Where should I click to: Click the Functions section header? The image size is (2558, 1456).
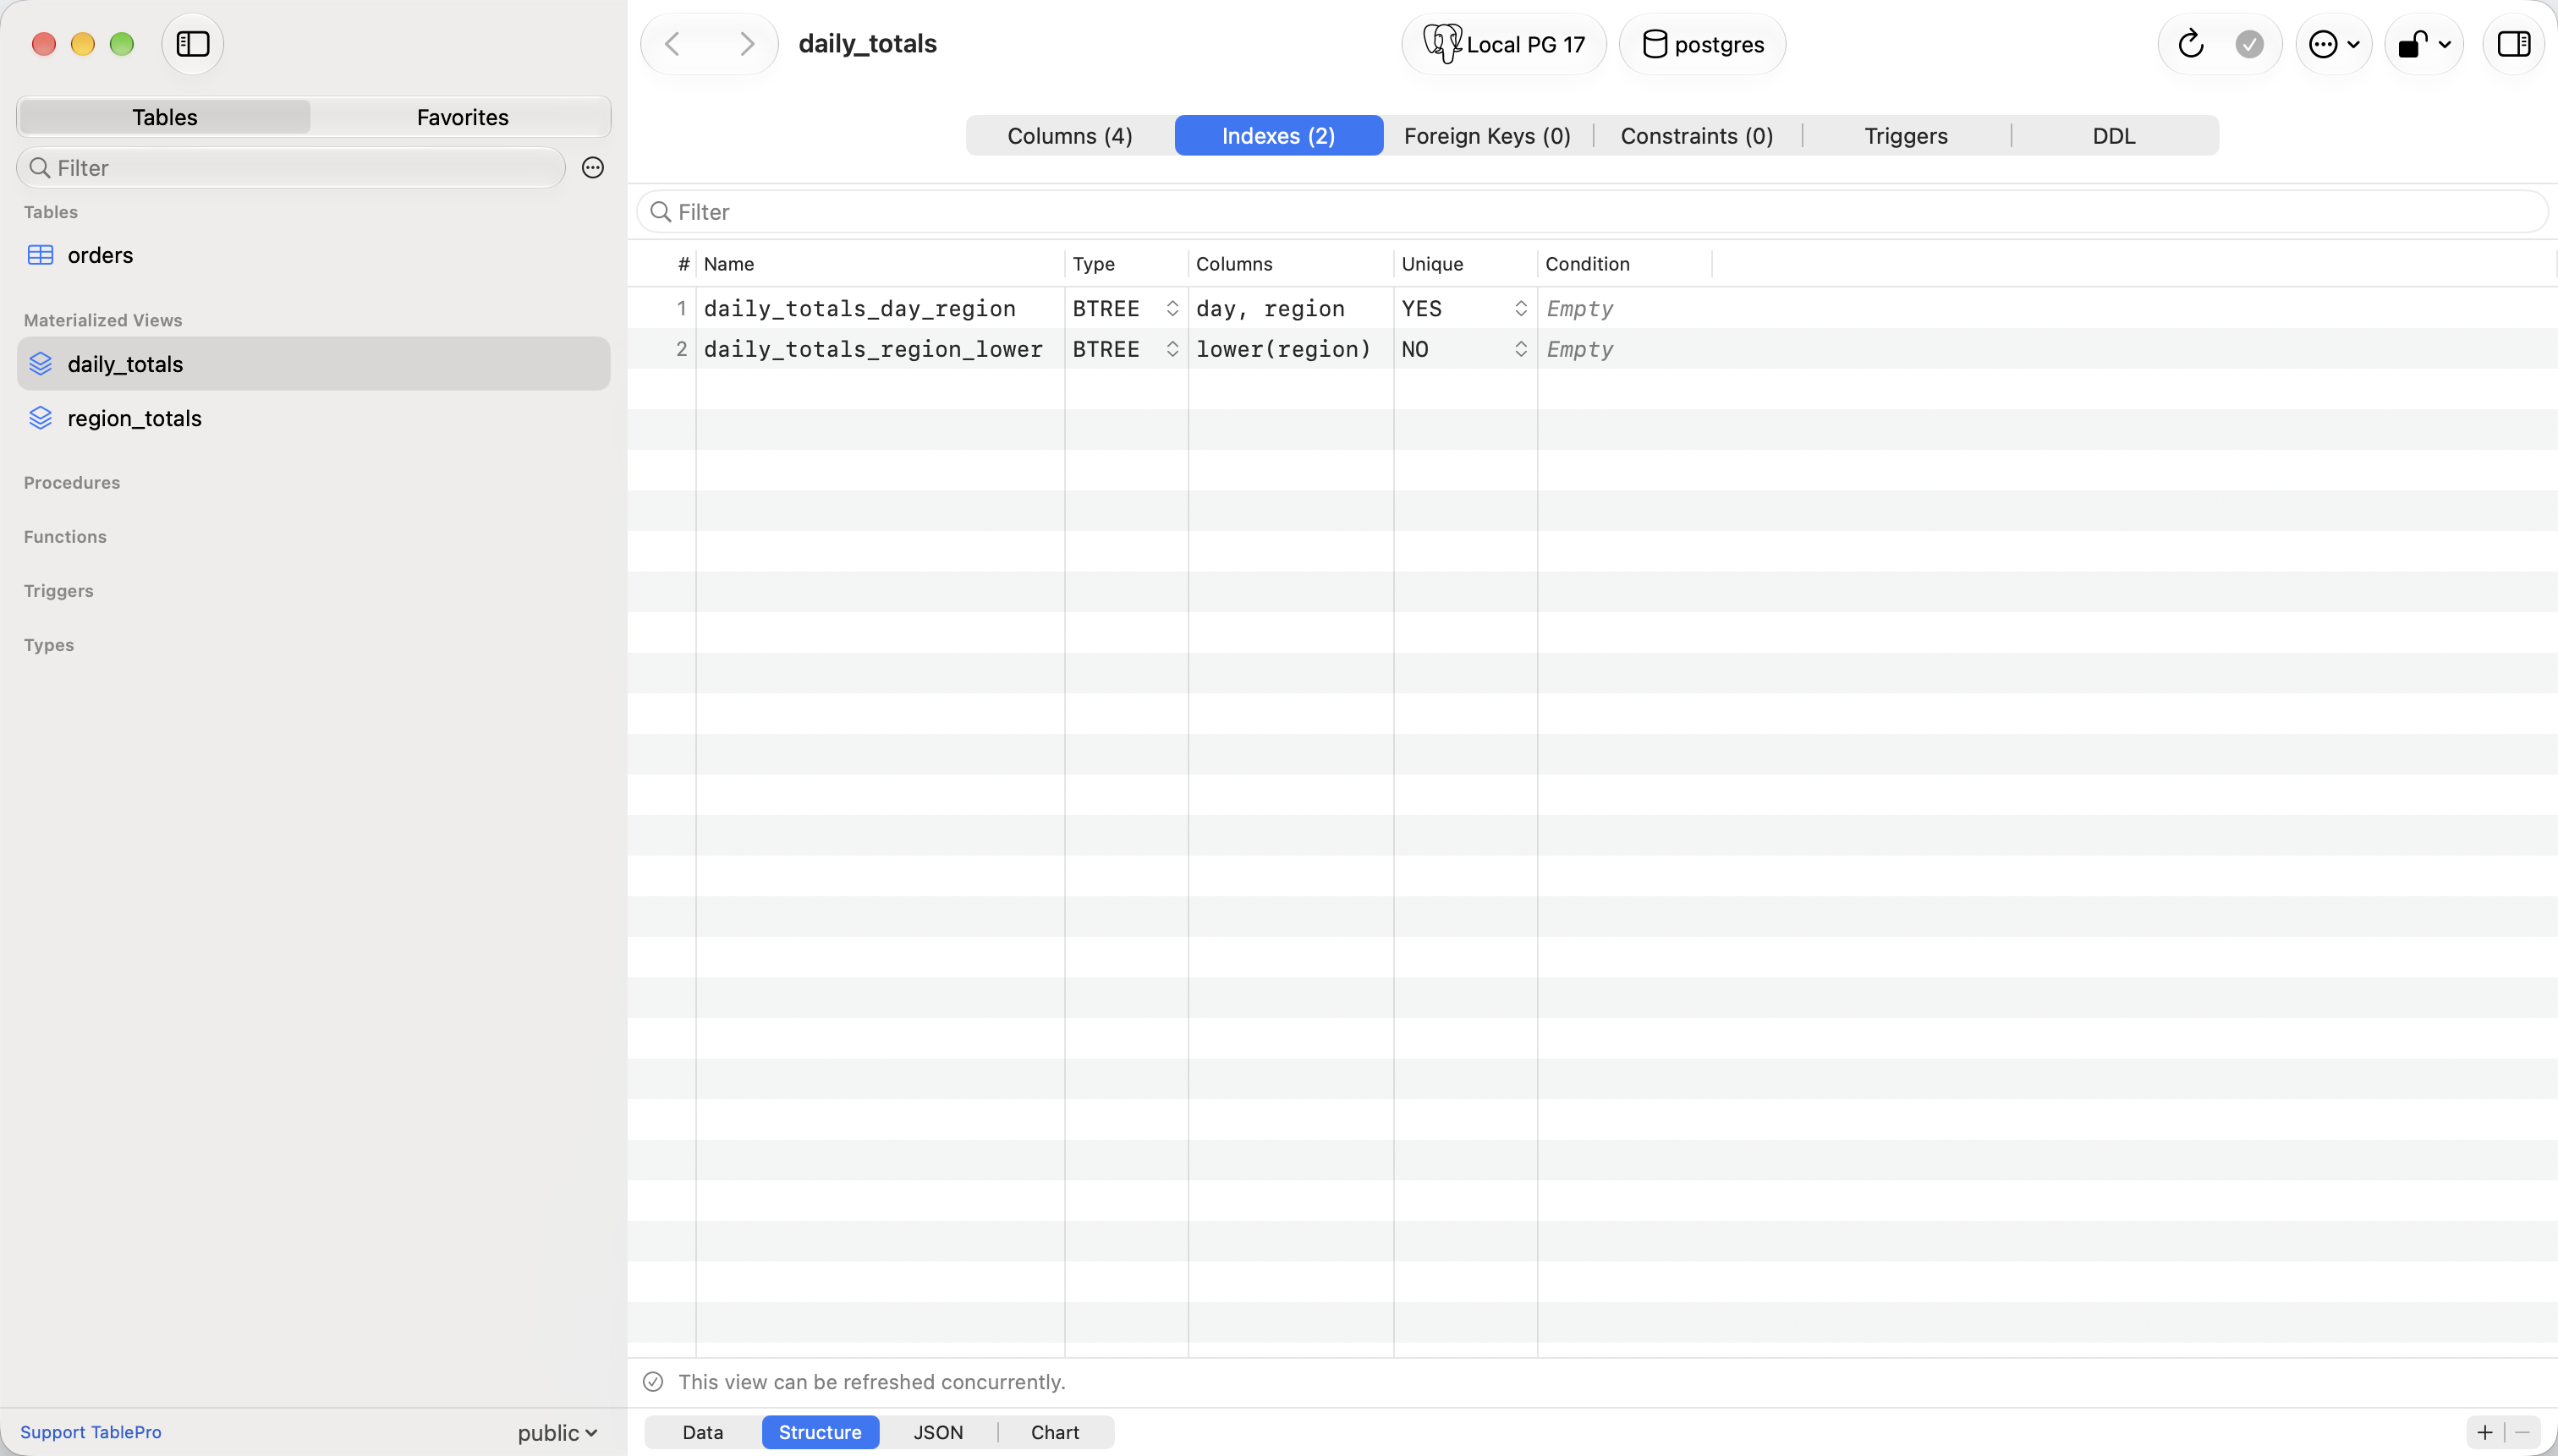pyautogui.click(x=65, y=537)
